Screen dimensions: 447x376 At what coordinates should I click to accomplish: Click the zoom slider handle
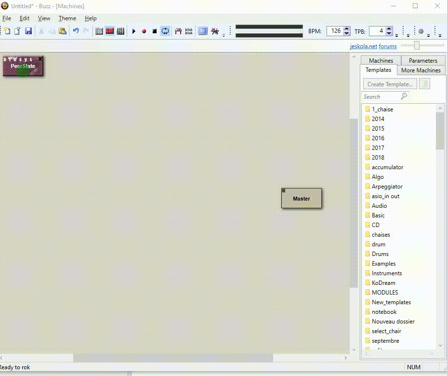(417, 45)
